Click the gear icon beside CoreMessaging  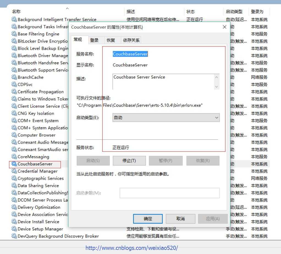(x=14, y=157)
